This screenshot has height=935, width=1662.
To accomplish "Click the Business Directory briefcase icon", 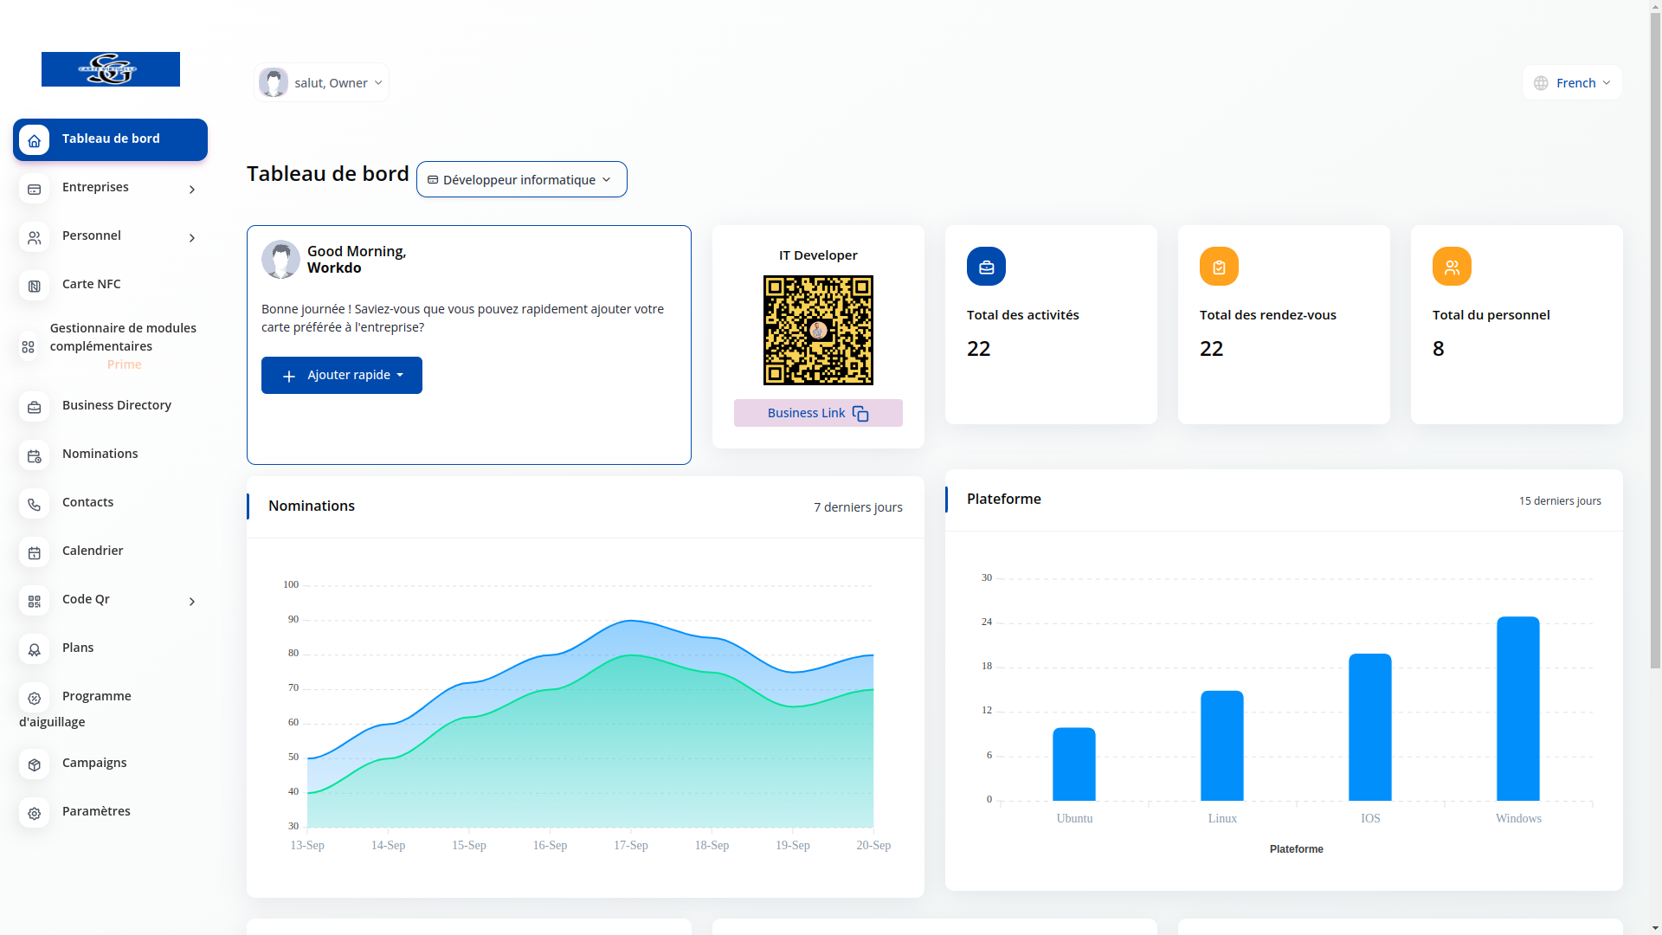I will click(35, 407).
